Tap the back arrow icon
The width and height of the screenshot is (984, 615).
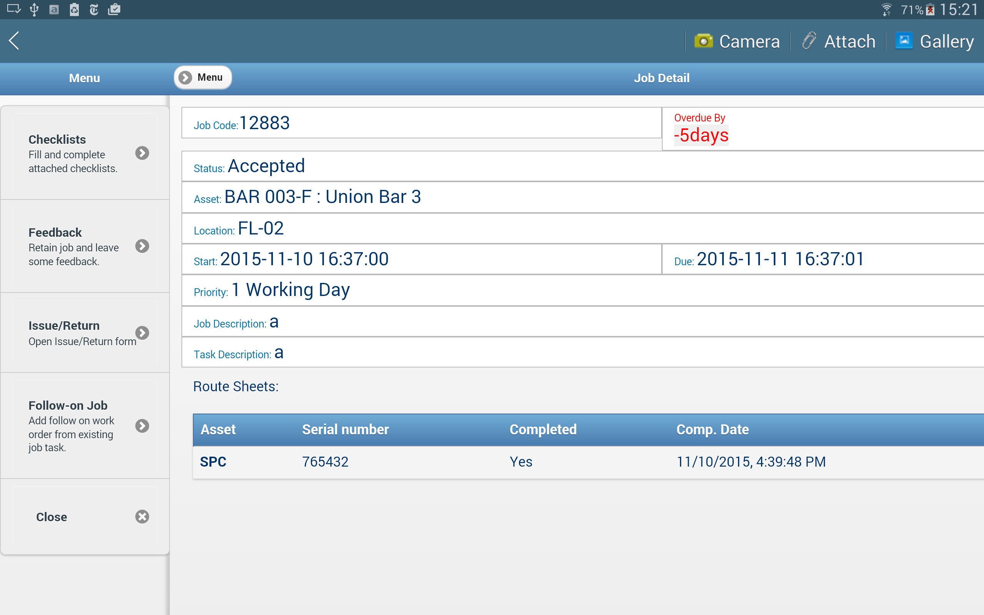click(x=14, y=41)
